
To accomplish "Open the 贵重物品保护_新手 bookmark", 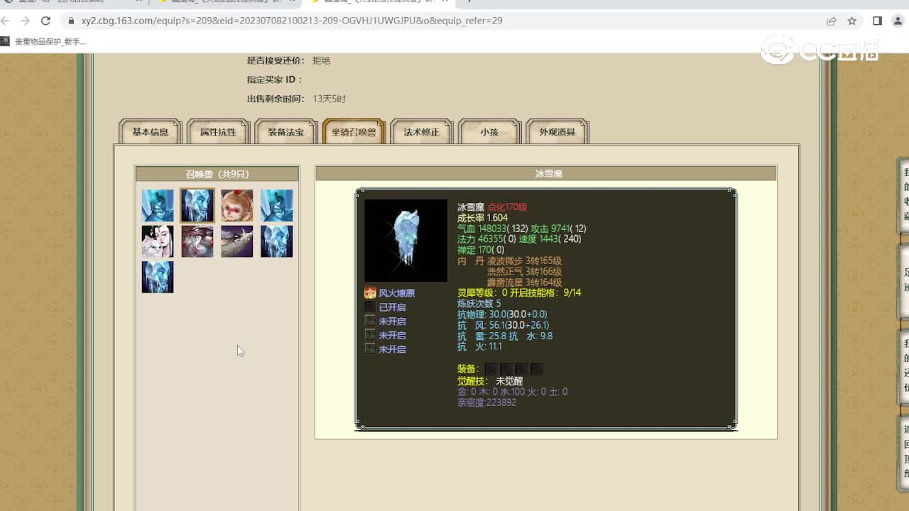I will tap(44, 42).
